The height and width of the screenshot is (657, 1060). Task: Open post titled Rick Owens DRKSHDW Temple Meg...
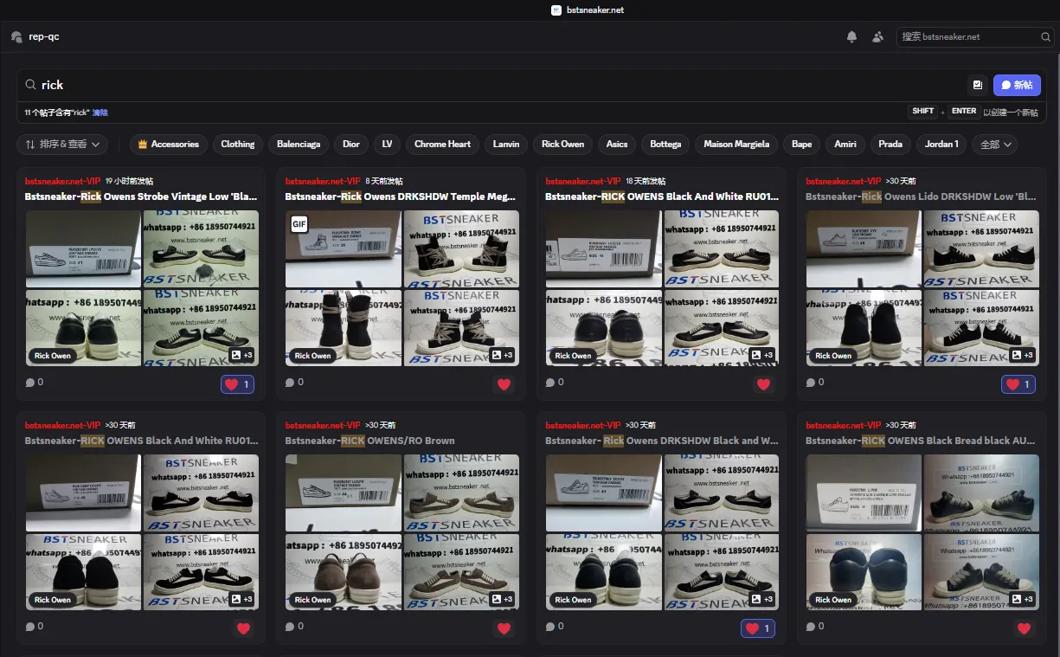pos(401,196)
